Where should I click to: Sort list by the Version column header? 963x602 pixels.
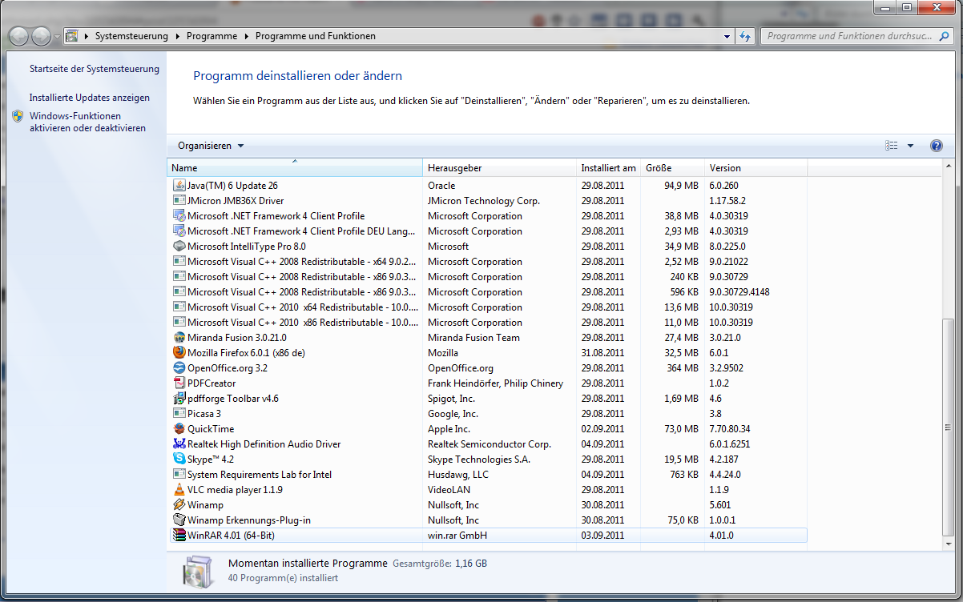tap(756, 168)
